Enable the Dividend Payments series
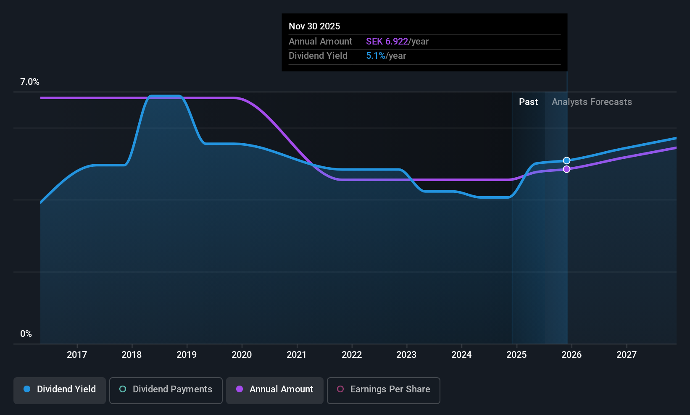This screenshot has width=690, height=415. 166,391
